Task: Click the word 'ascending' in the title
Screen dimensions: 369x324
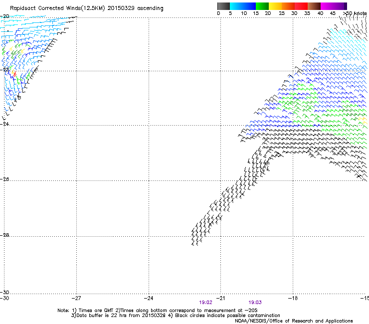Action: point(151,8)
